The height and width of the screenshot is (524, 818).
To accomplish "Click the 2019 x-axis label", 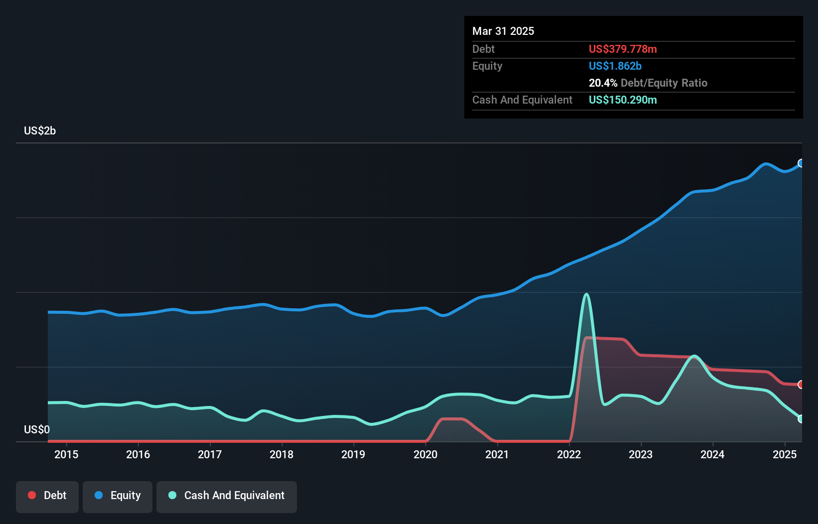I will 353,454.
